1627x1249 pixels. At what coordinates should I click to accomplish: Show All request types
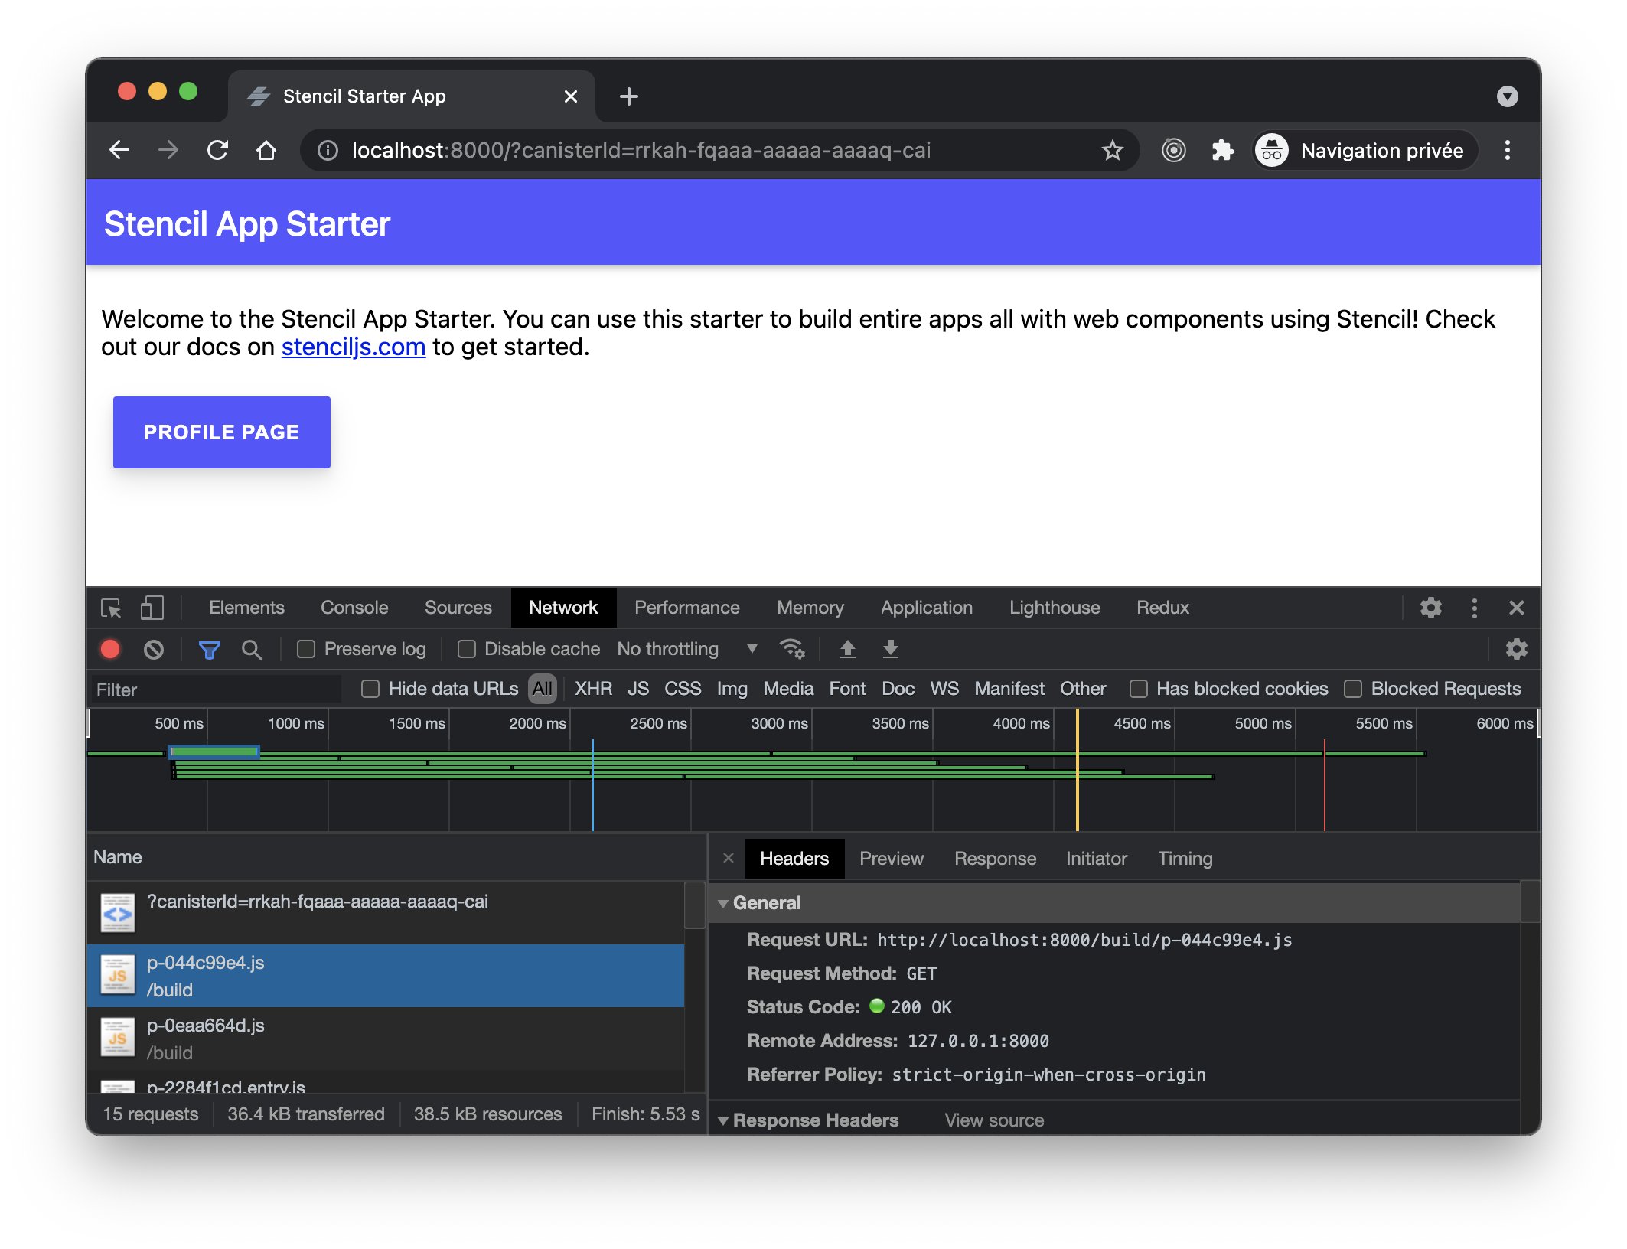(x=543, y=689)
